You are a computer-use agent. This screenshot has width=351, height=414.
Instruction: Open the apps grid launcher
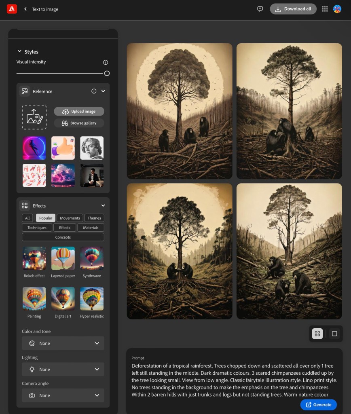click(325, 9)
